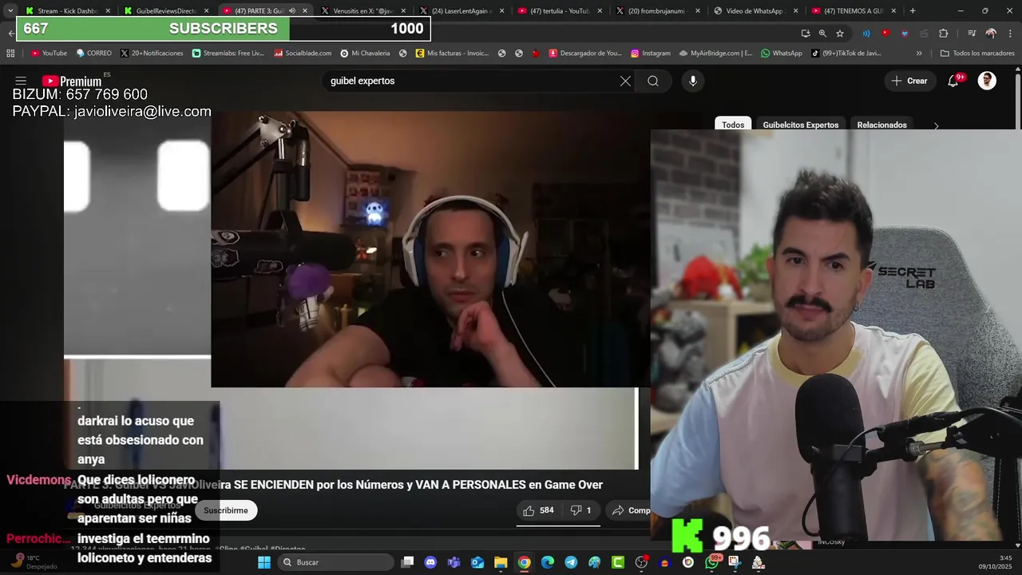Open File Explorer from the taskbar

click(x=501, y=562)
